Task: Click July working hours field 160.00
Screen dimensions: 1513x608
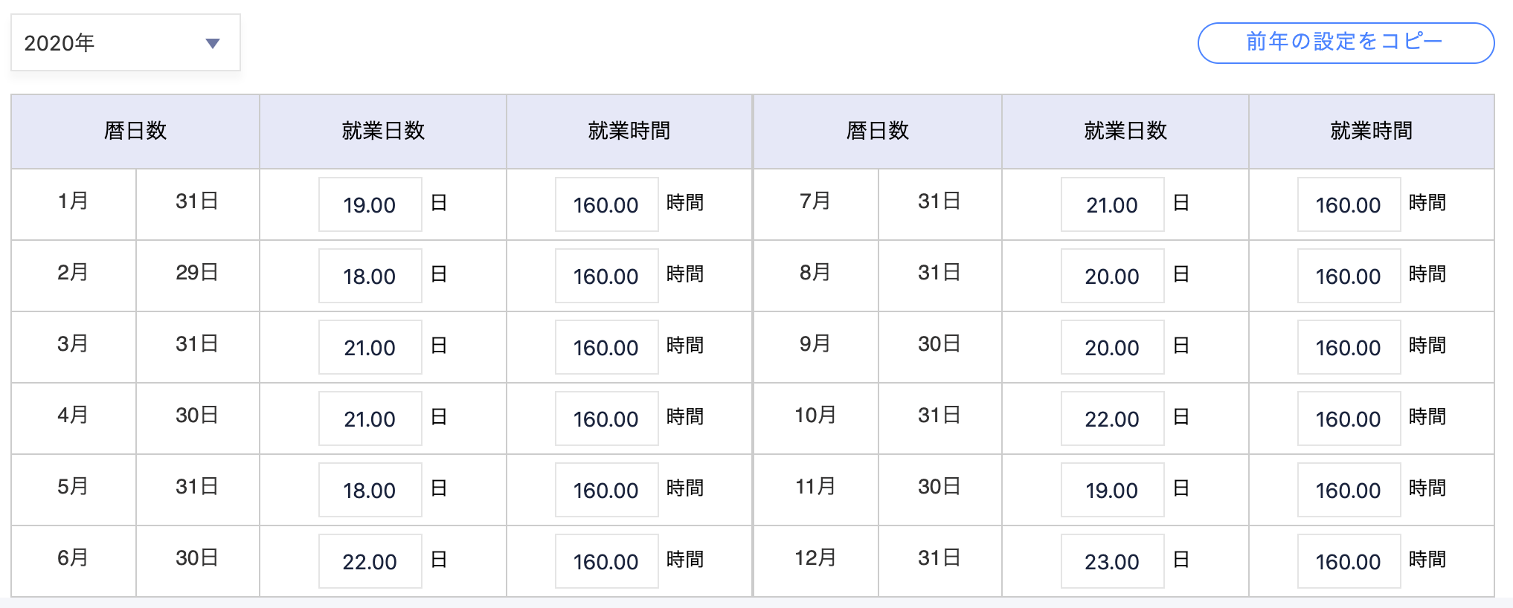Action: (1349, 204)
